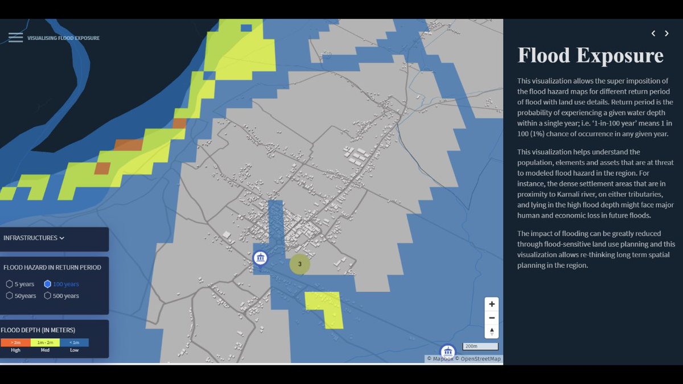Image resolution: width=683 pixels, height=384 pixels.
Task: Click the Flood Exposure heading
Action: [x=590, y=55]
